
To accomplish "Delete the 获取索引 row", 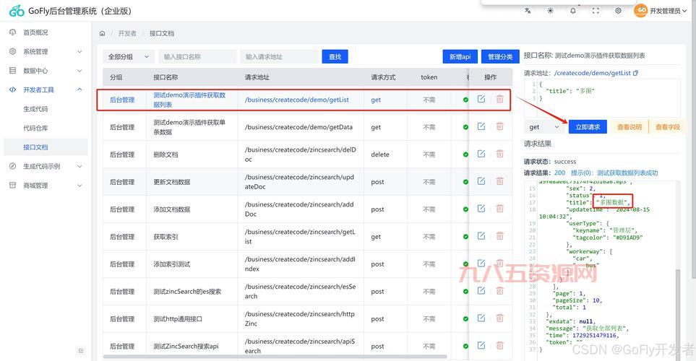I will (500, 236).
